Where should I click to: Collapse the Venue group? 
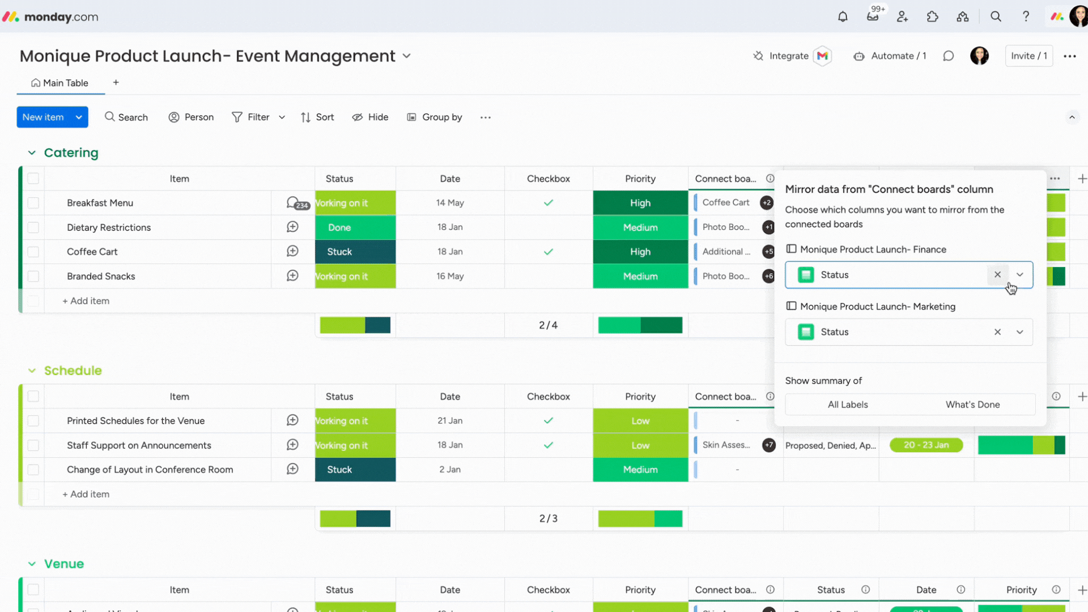32,564
